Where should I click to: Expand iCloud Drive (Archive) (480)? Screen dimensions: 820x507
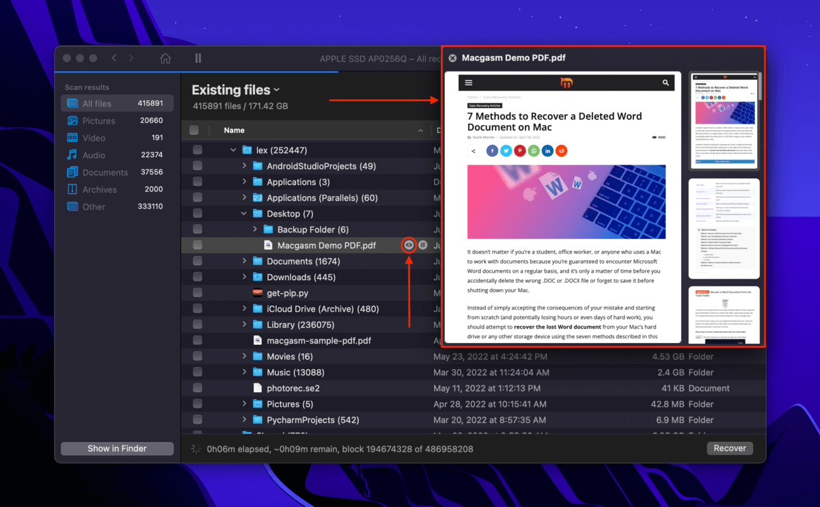pyautogui.click(x=245, y=309)
